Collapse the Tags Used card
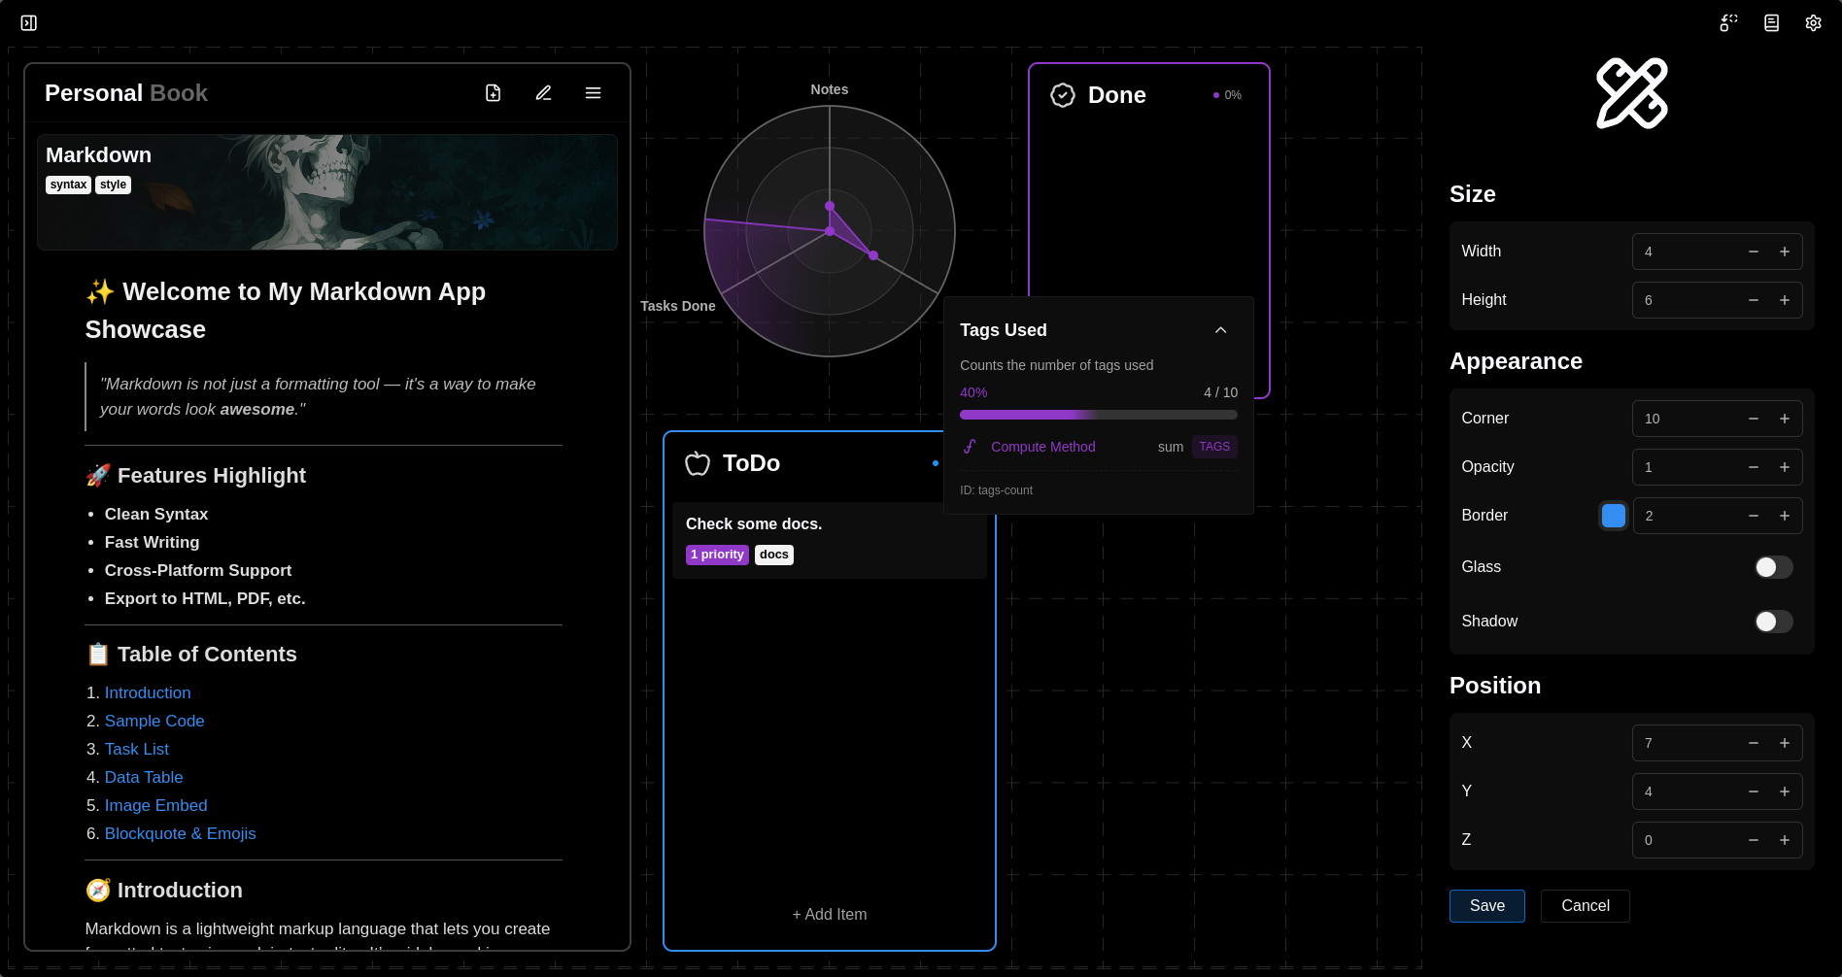The height and width of the screenshot is (977, 1842). (x=1220, y=330)
